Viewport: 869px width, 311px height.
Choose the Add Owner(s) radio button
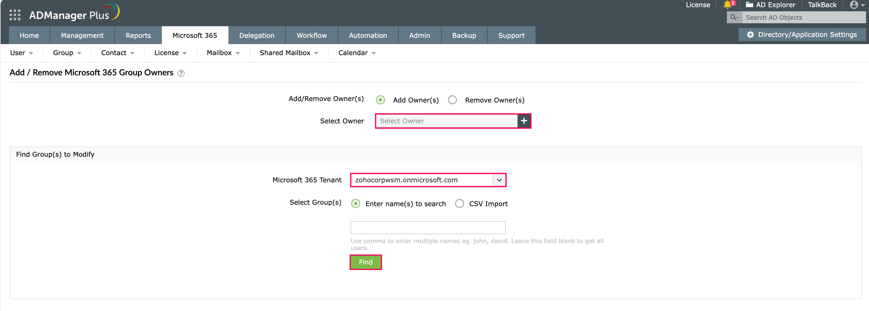(380, 100)
